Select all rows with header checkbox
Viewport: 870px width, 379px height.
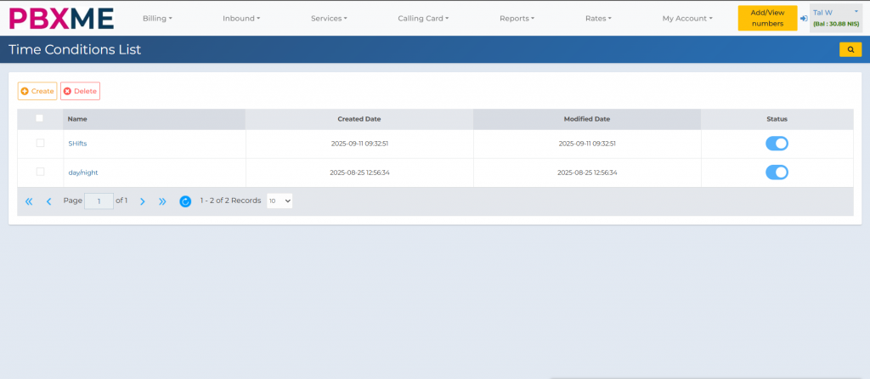click(x=40, y=119)
